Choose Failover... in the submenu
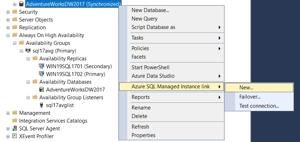 (259, 97)
